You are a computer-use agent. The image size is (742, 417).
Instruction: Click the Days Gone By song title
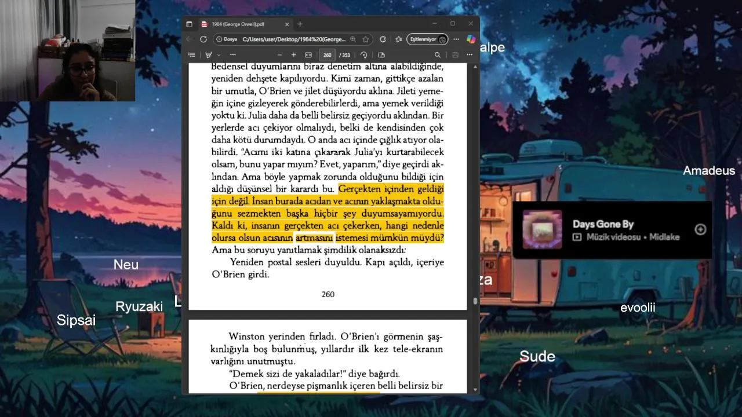click(603, 224)
